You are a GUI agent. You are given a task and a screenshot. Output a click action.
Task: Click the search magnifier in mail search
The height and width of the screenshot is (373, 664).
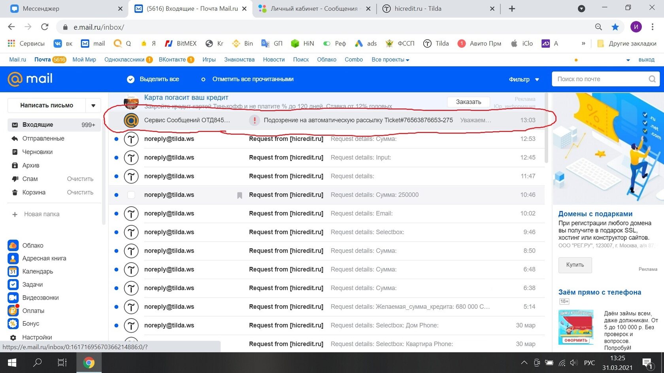coord(652,79)
